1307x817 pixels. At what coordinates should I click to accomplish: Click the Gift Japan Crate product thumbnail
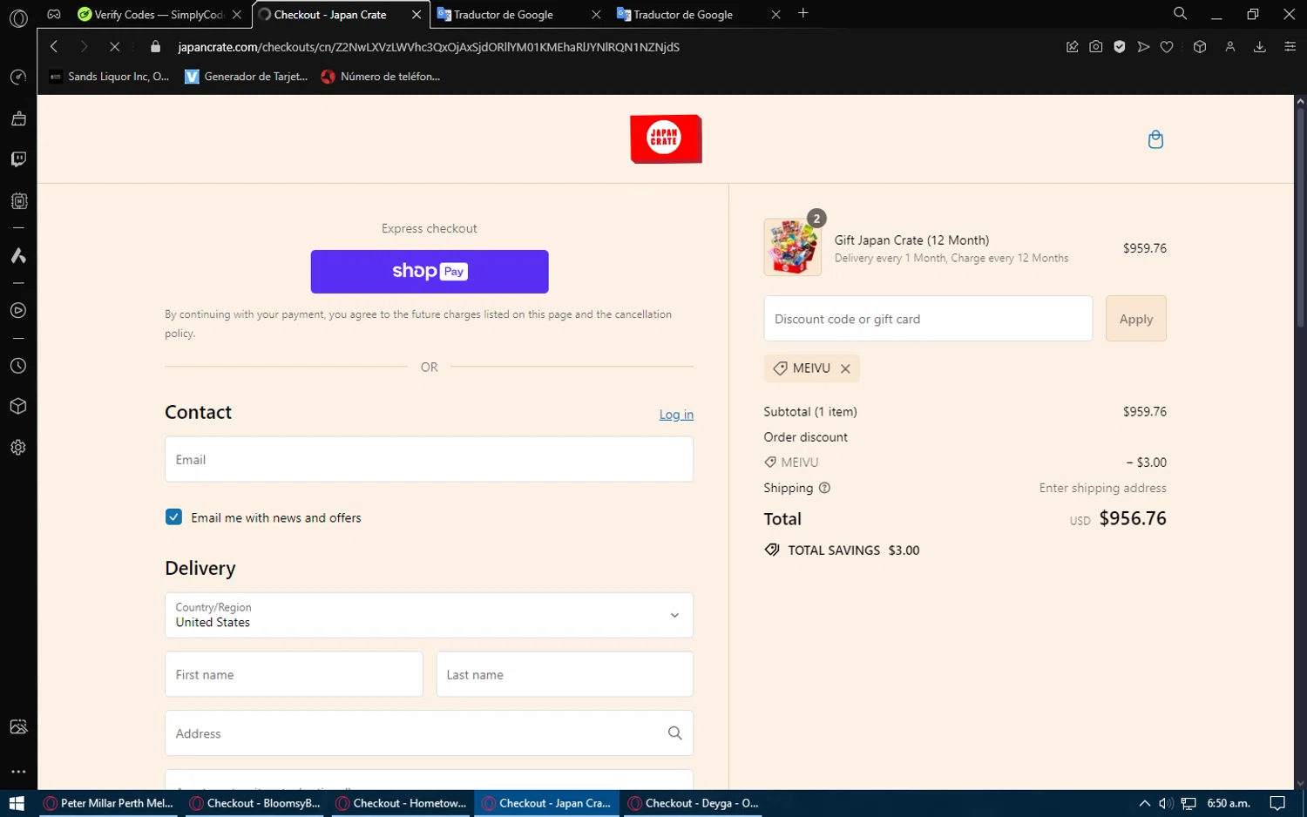pyautogui.click(x=793, y=247)
